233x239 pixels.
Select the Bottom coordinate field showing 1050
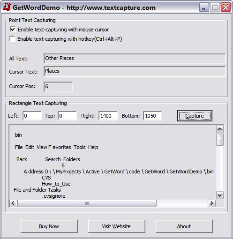[x=152, y=116]
